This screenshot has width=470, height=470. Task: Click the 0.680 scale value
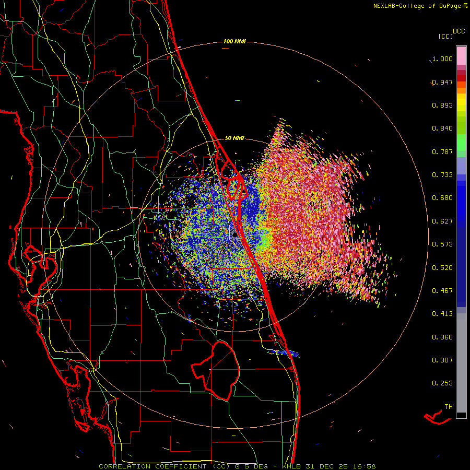[x=442, y=198]
